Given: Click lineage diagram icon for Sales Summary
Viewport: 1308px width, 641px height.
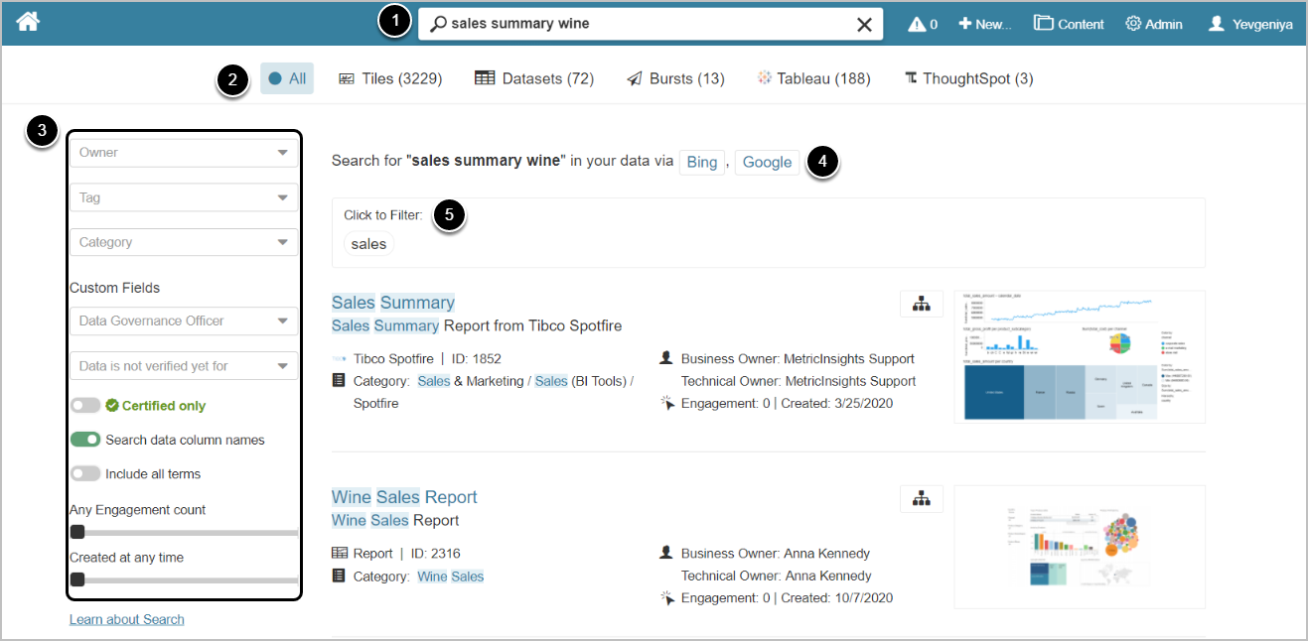Looking at the screenshot, I should click(x=921, y=304).
